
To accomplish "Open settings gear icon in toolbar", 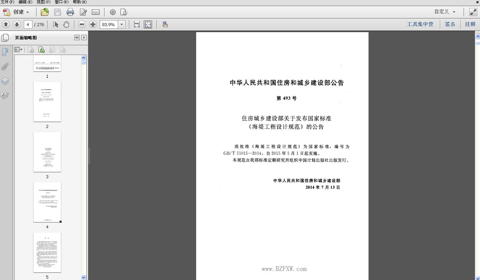I will (113, 12).
